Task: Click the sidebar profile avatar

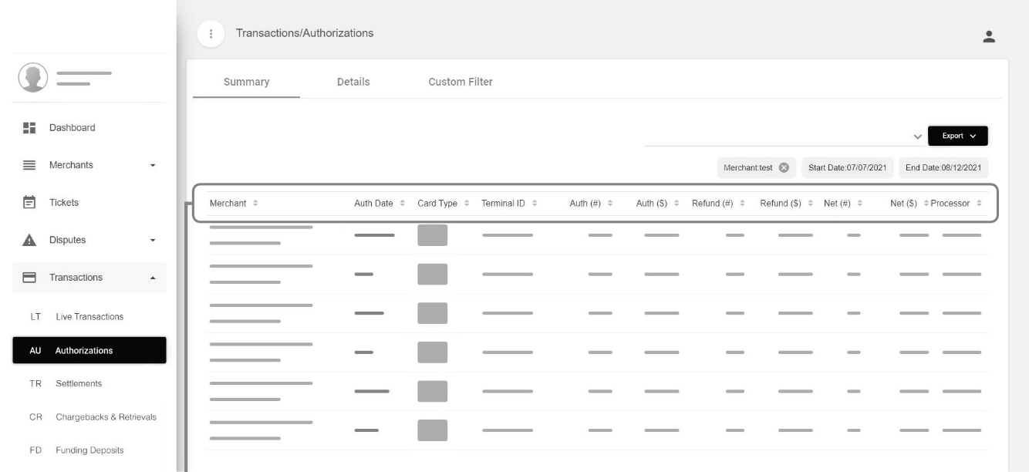Action: (33, 77)
